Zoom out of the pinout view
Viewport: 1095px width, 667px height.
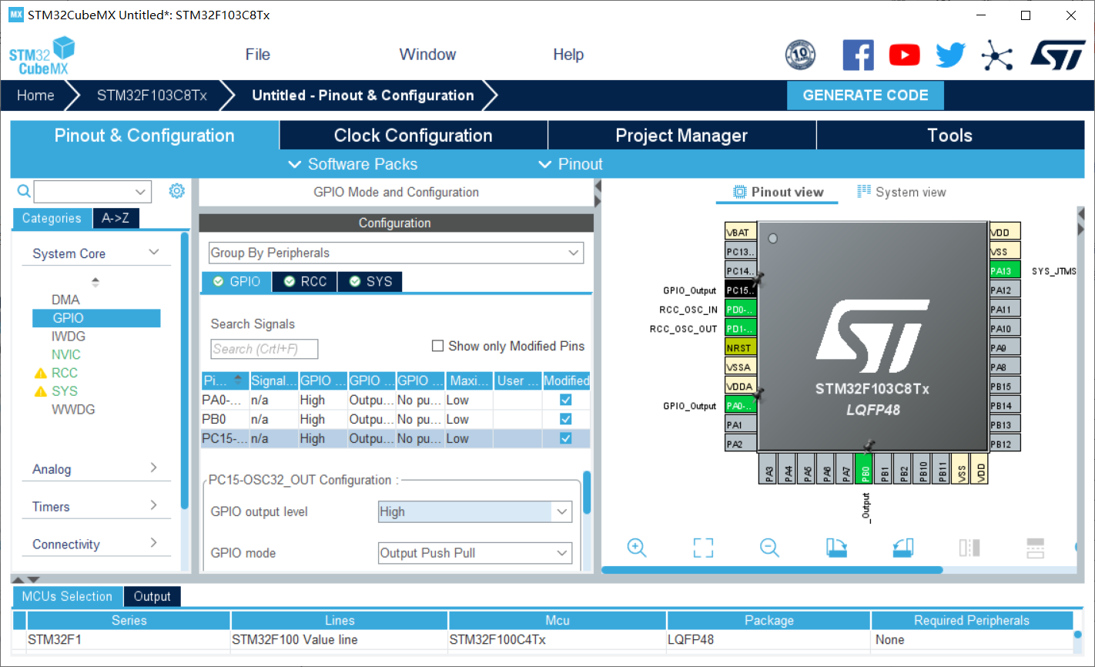pos(769,548)
